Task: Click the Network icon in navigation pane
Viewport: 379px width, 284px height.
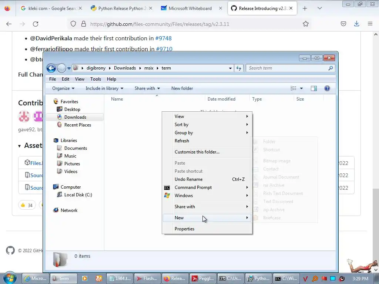Action: click(56, 210)
